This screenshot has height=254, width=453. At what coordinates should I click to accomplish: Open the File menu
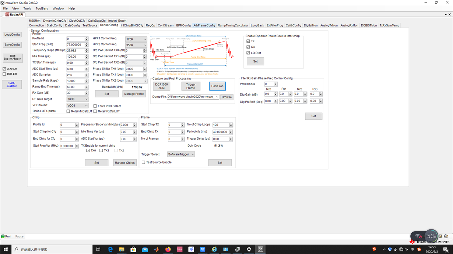[x=6, y=8]
